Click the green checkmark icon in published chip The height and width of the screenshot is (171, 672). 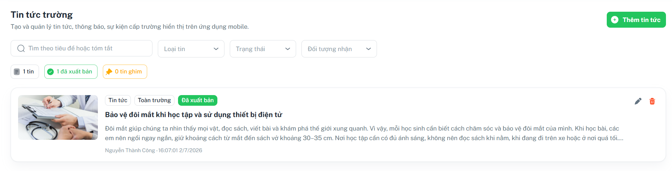point(50,72)
